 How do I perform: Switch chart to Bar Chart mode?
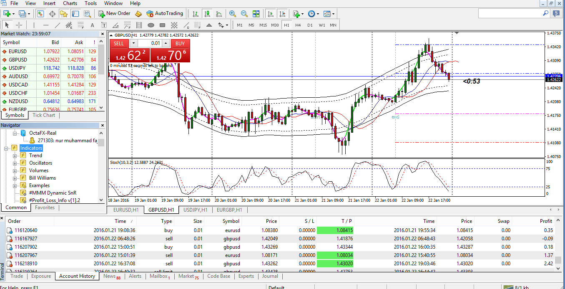pyautogui.click(x=195, y=13)
